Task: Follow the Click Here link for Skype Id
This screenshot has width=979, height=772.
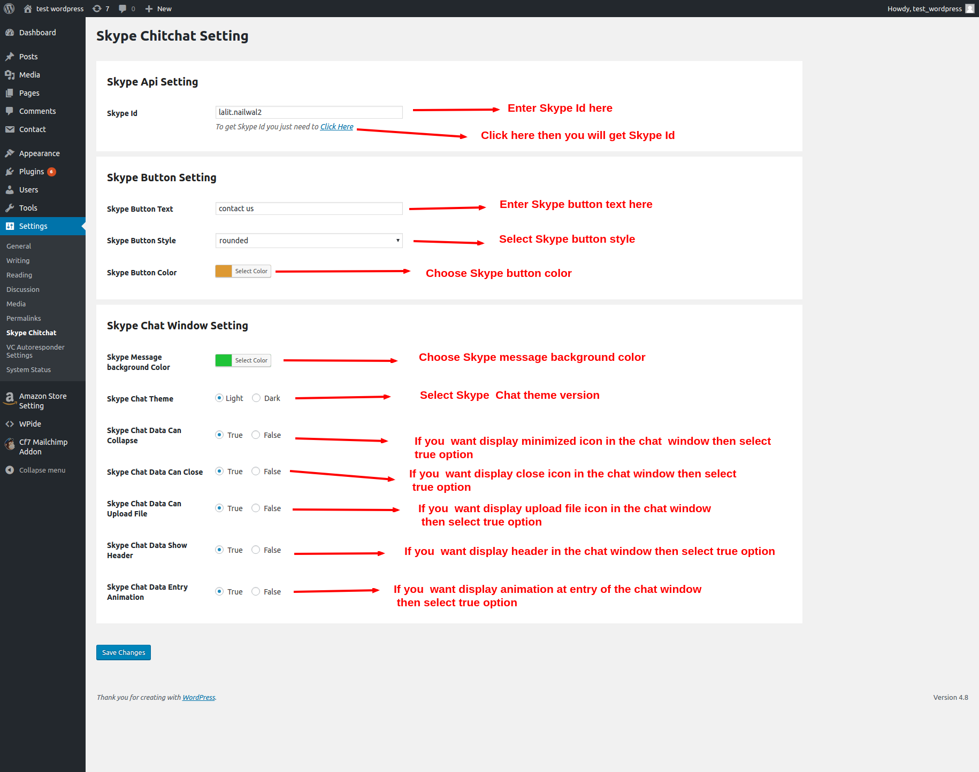Action: coord(336,127)
